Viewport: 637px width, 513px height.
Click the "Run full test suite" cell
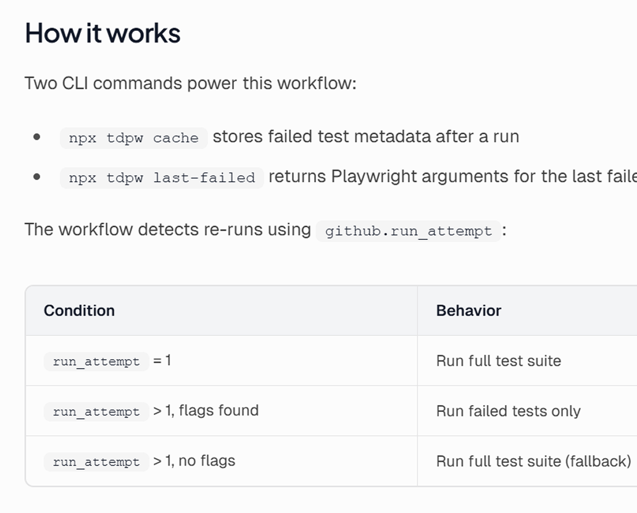tap(527, 361)
